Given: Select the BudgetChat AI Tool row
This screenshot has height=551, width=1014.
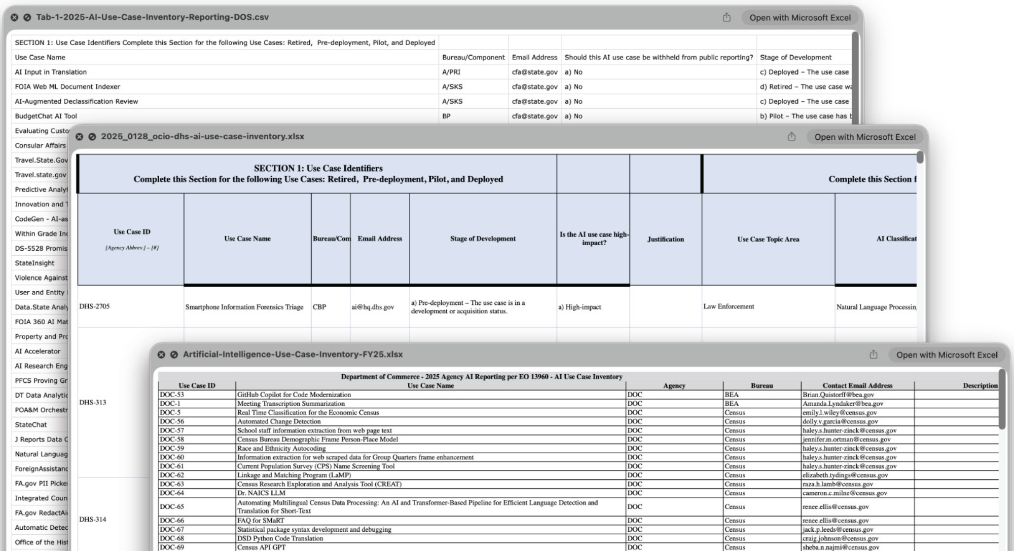Looking at the screenshot, I should tap(46, 116).
